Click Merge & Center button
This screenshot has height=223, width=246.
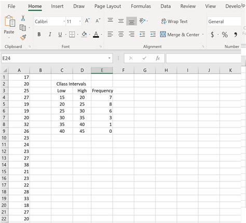(180, 35)
